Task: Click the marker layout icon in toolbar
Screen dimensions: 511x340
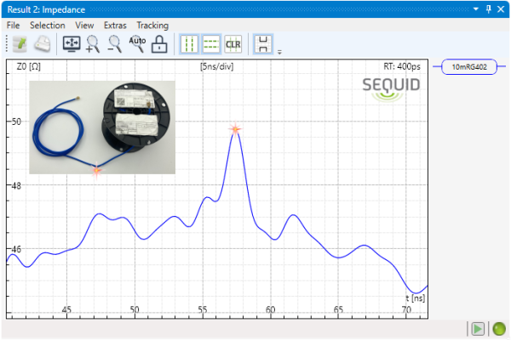Action: tap(264, 44)
